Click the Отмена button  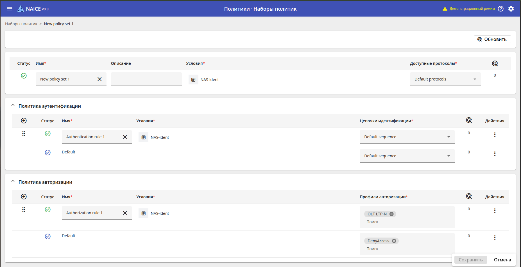[x=502, y=260]
